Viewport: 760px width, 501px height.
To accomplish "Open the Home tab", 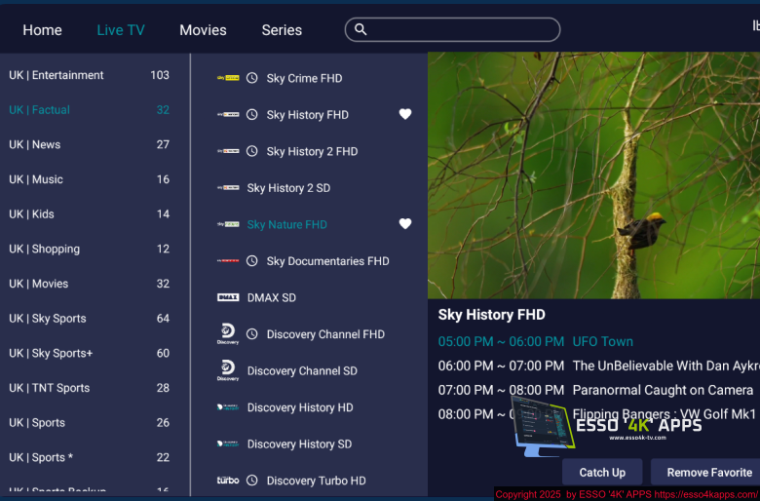I will tap(42, 30).
